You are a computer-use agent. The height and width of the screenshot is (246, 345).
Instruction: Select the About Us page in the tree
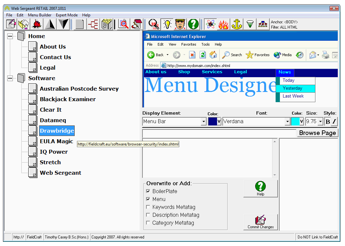(53, 47)
